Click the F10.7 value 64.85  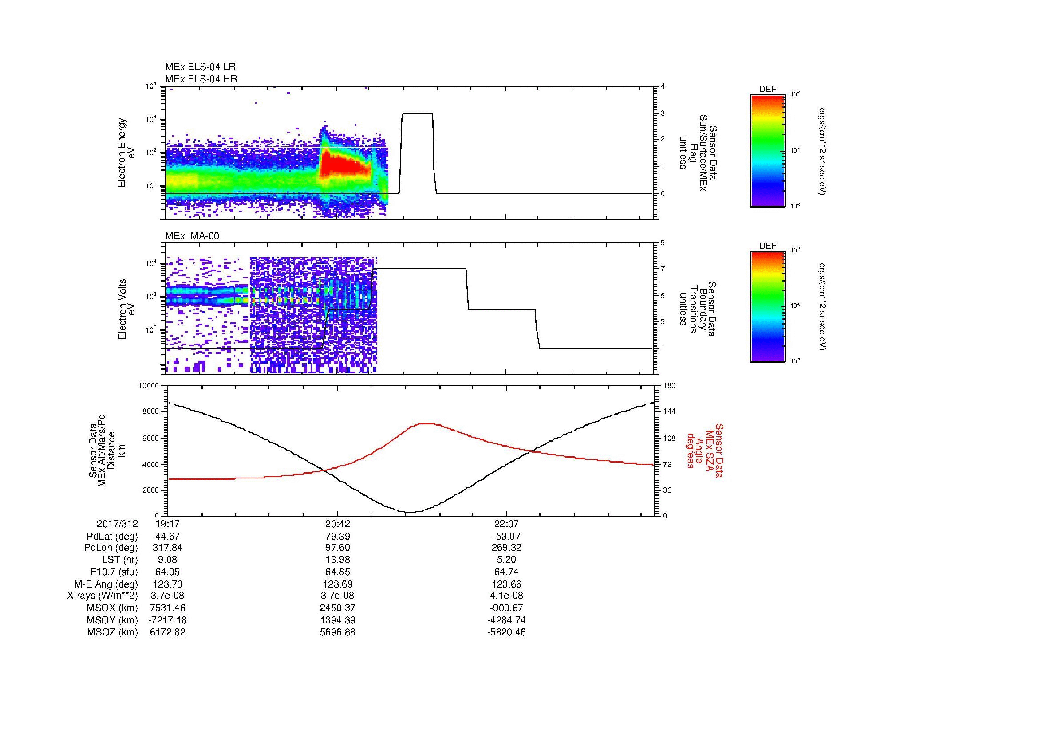337,572
